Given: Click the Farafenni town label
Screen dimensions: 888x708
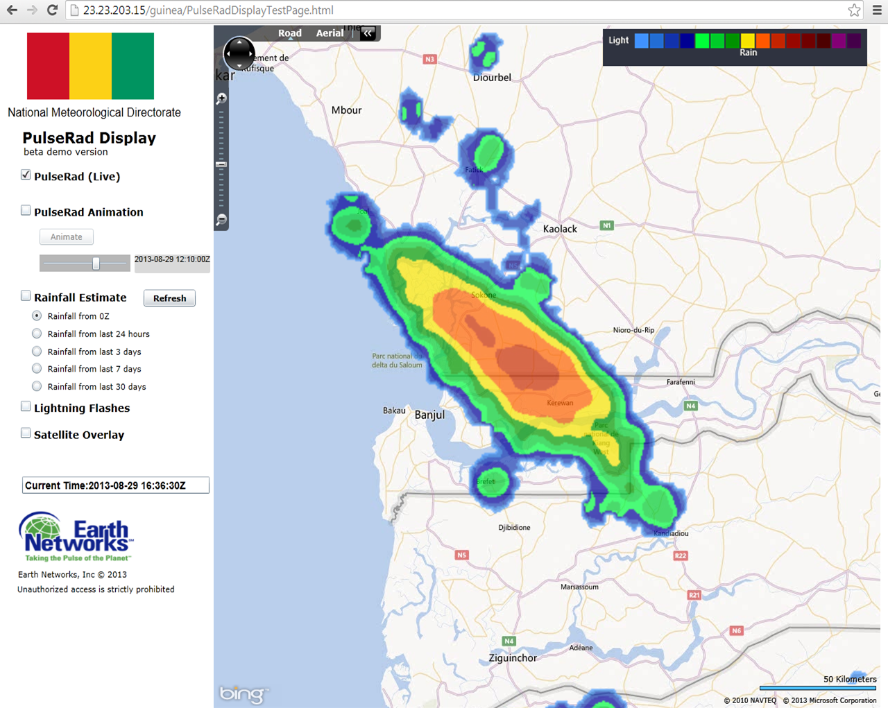Looking at the screenshot, I should tap(681, 382).
